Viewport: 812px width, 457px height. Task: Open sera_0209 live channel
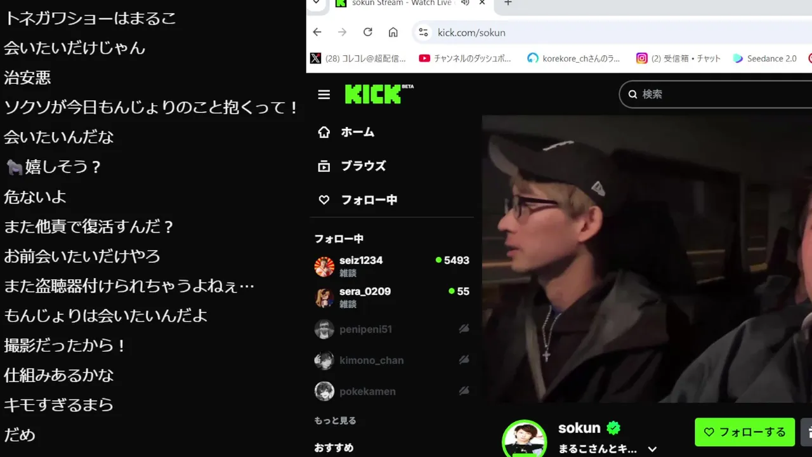[392, 298]
